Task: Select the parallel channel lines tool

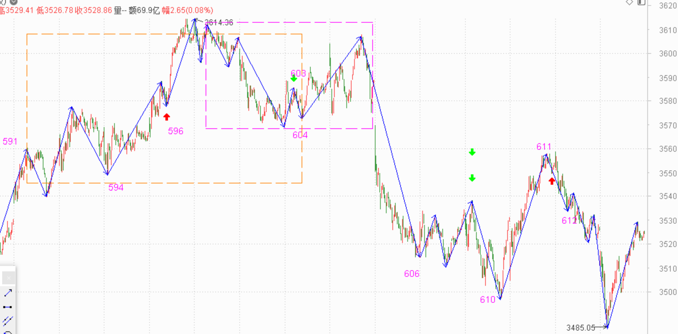Action: point(8,321)
